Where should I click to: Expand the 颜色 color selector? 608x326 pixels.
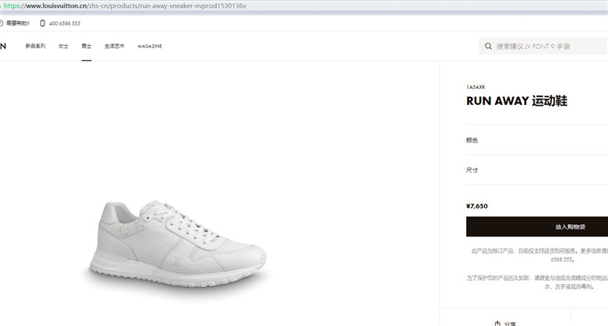[537, 140]
